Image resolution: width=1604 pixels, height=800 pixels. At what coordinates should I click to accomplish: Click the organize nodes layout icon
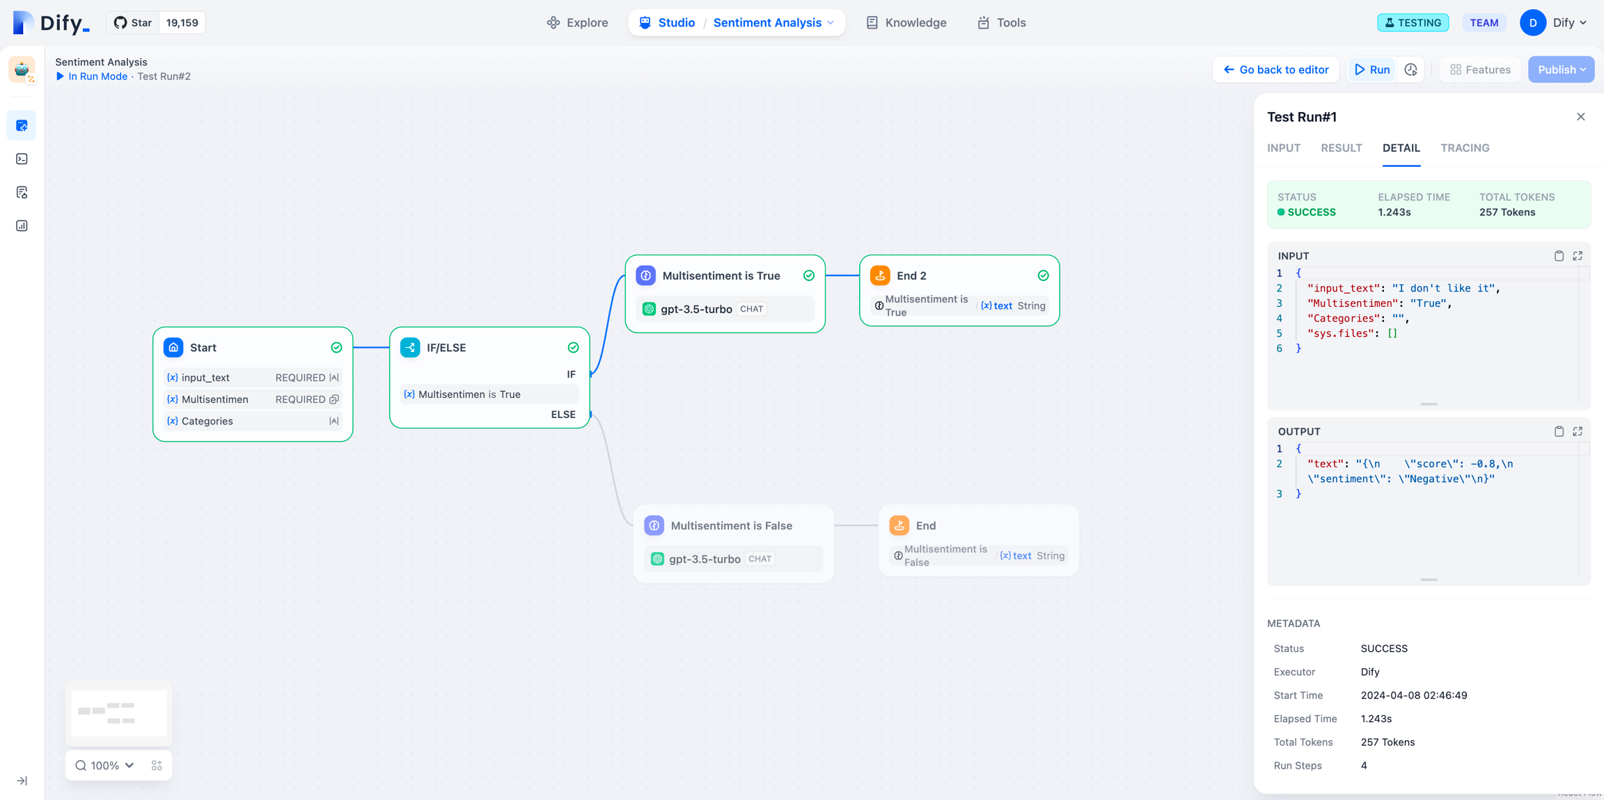click(157, 765)
